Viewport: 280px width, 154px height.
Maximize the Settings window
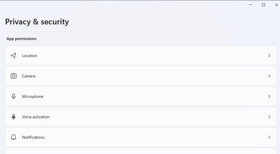263,5
